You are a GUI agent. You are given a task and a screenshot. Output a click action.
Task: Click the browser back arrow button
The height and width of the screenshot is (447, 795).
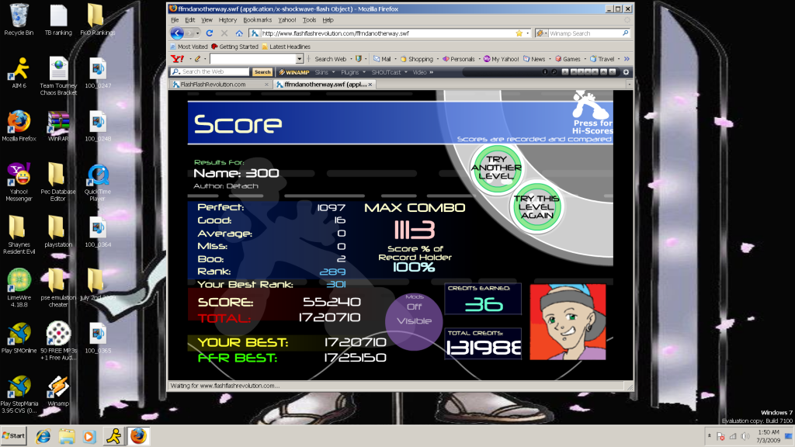pos(177,33)
